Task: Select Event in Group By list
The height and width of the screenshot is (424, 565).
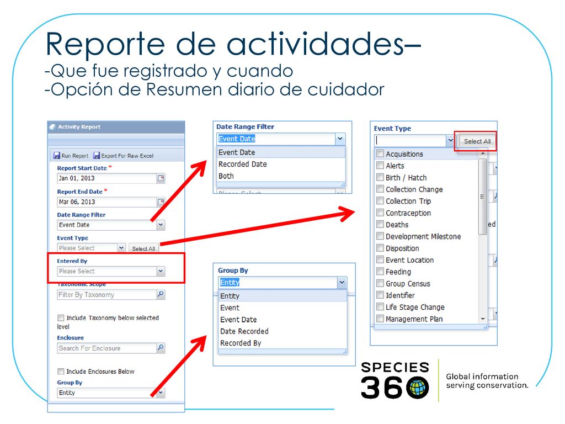Action: (x=283, y=308)
